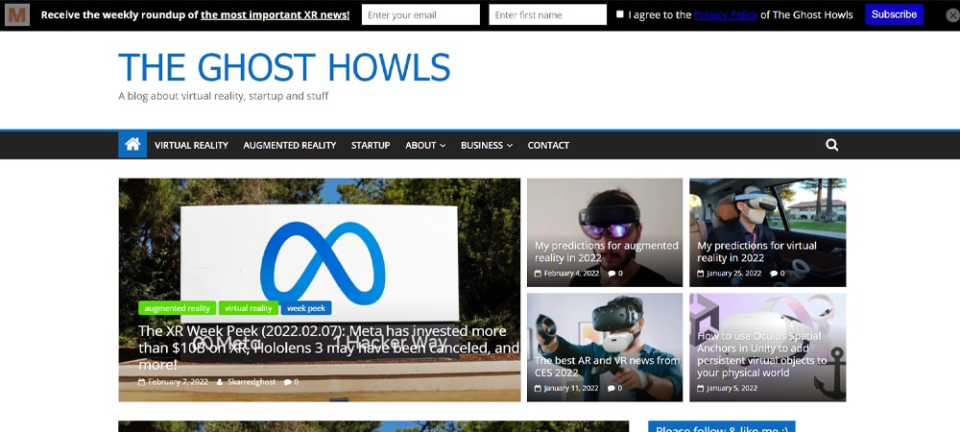The width and height of the screenshot is (960, 432).
Task: Click the green augmented reality tag
Action: click(x=177, y=308)
